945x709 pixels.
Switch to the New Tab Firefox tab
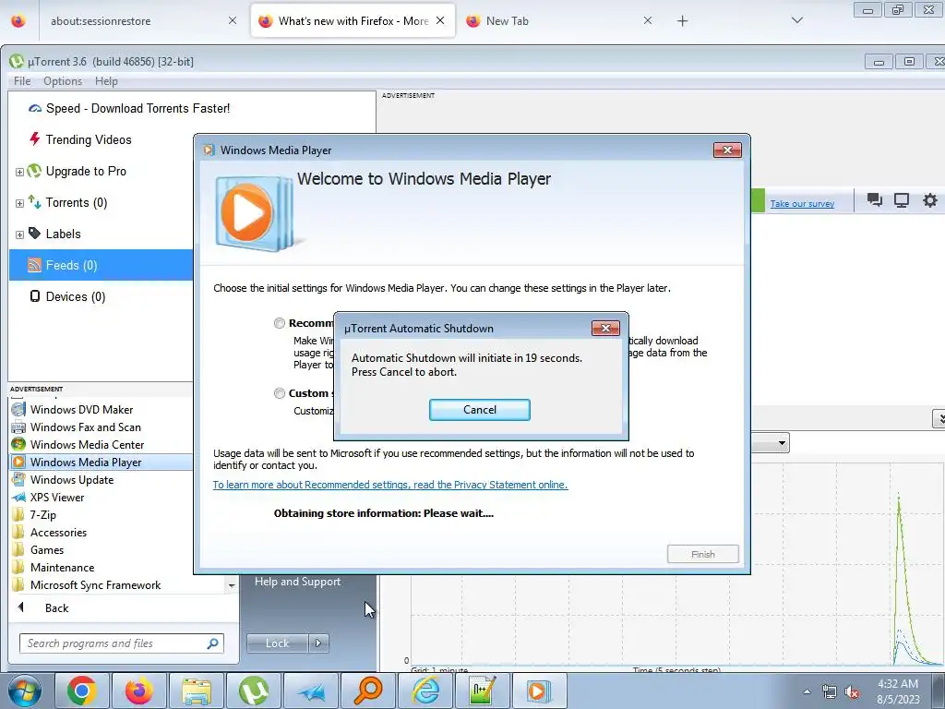click(557, 21)
